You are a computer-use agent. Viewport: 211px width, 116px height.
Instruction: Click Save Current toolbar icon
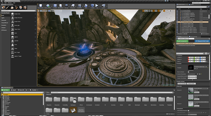pos(41,6)
